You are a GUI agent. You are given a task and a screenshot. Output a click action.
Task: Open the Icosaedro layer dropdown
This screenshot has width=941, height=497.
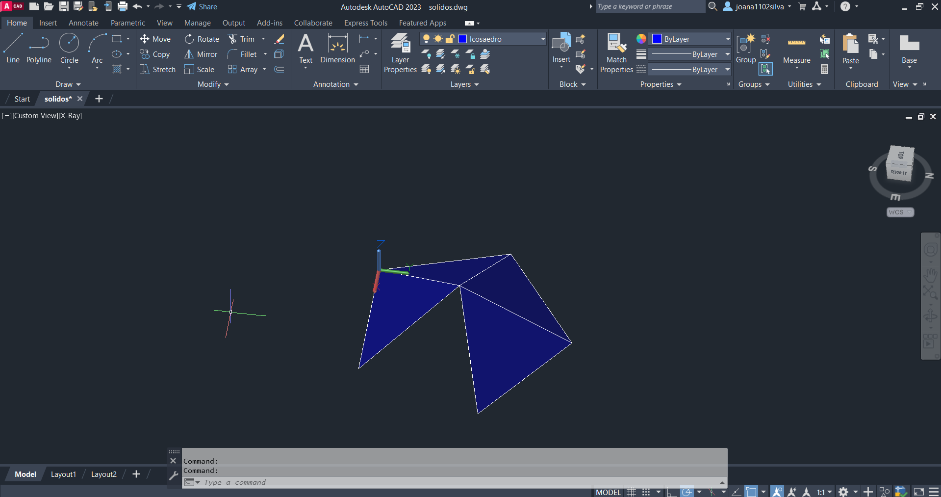click(x=543, y=39)
